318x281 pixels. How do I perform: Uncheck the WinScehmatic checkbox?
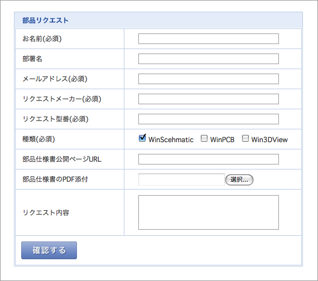pos(142,138)
